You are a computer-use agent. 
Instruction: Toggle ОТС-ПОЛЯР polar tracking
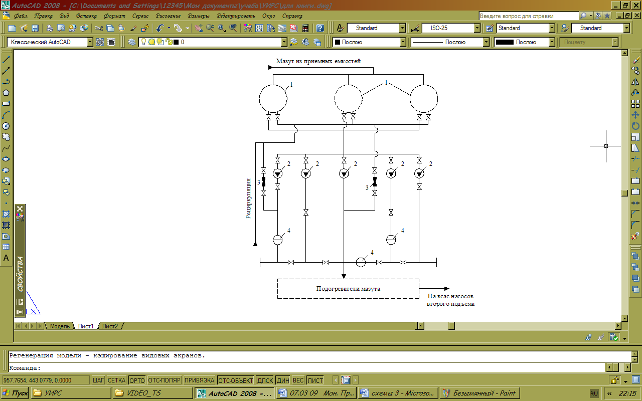(x=165, y=380)
